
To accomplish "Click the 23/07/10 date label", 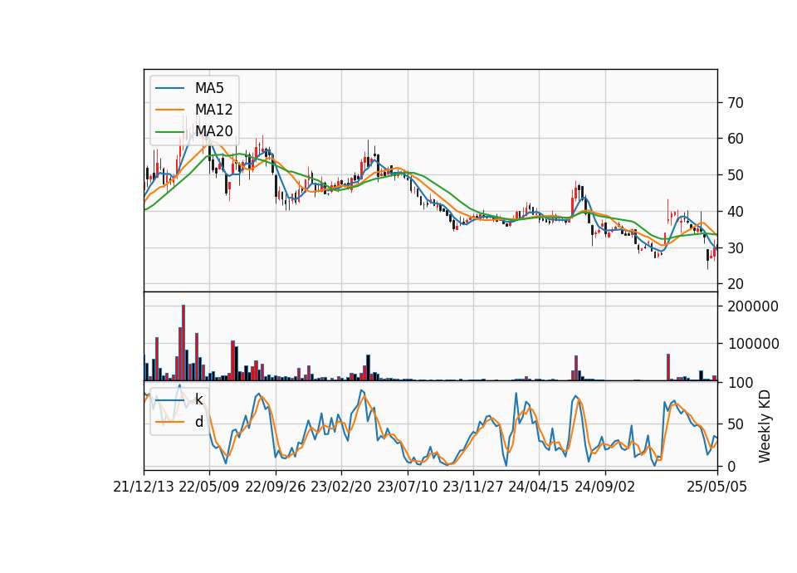I will [x=407, y=487].
